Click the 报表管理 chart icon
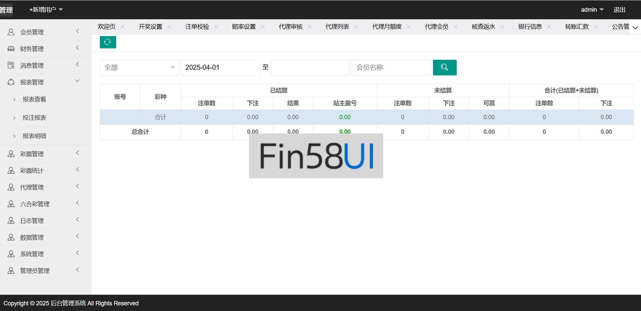This screenshot has width=641, height=311. (11, 82)
